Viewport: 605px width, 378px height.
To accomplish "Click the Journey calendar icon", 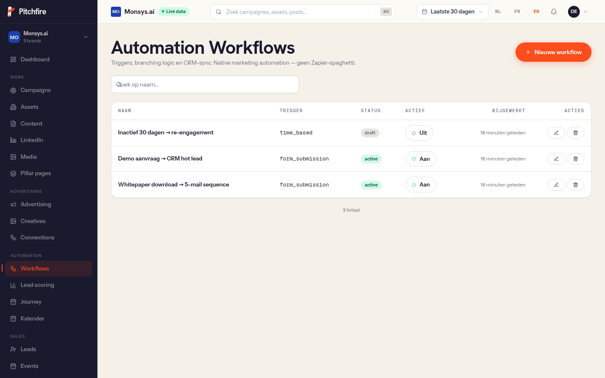I will [x=13, y=302].
